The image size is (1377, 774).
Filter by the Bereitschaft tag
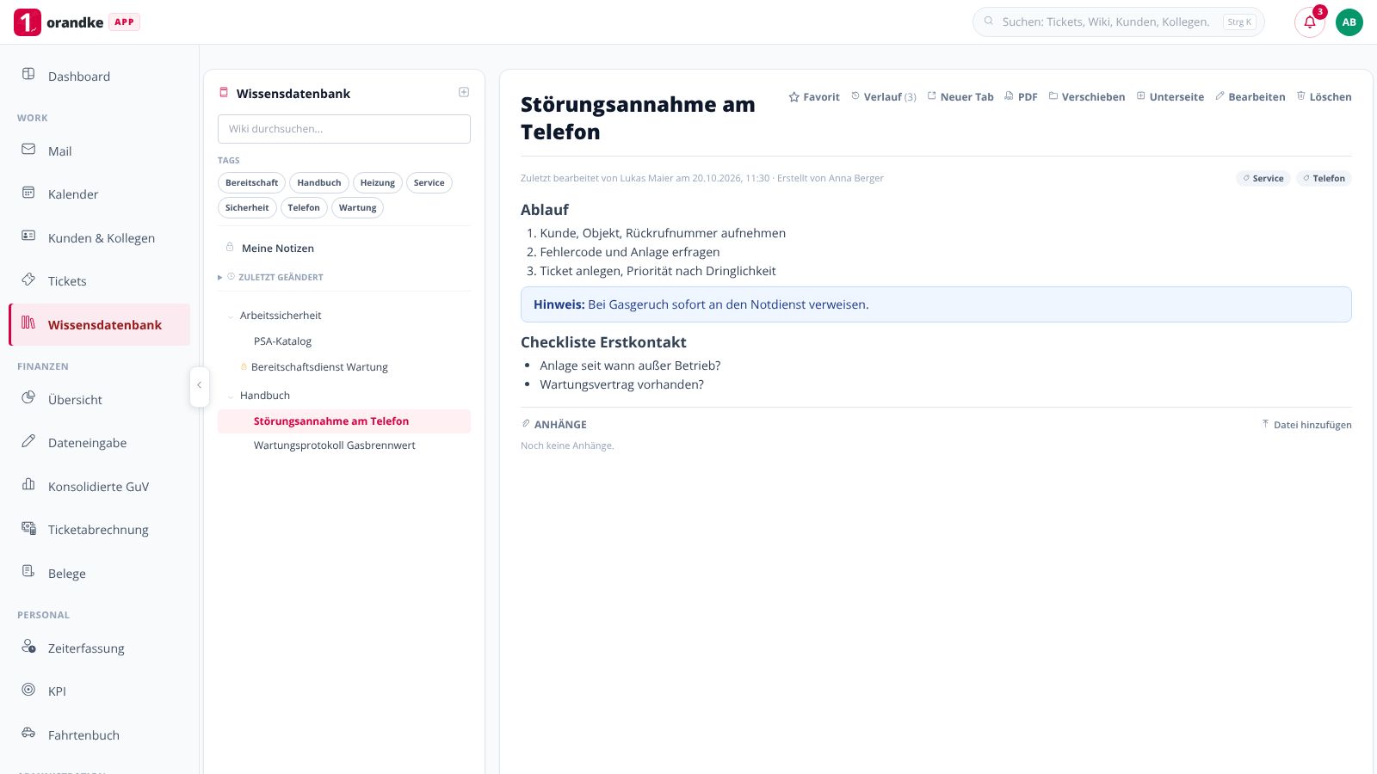tap(252, 182)
